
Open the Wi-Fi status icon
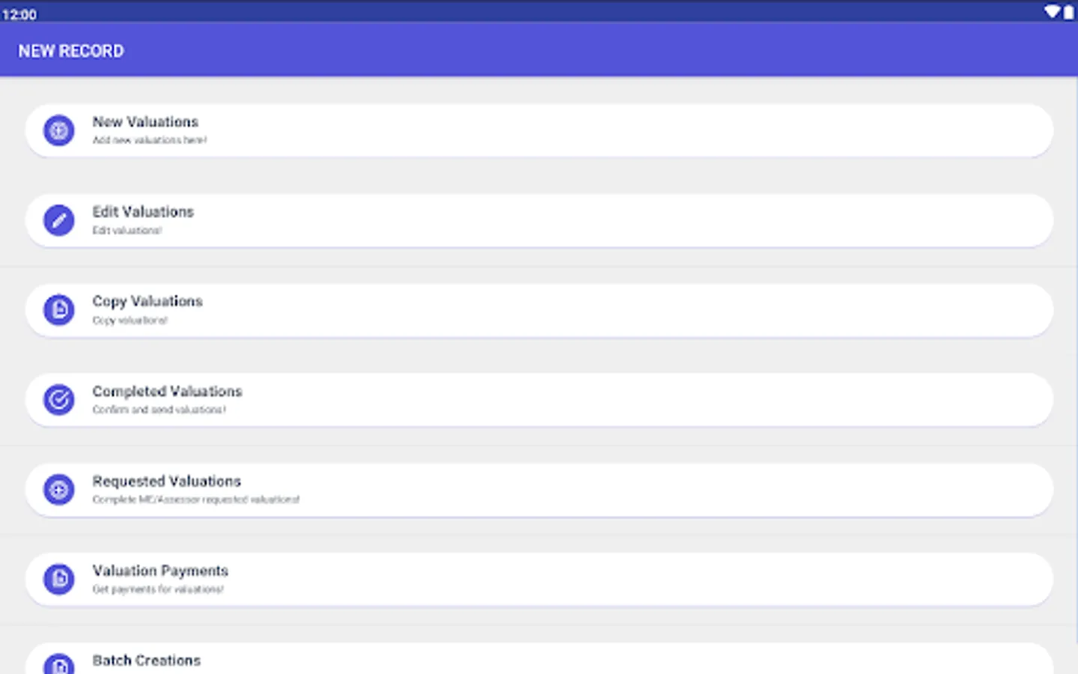click(1053, 12)
